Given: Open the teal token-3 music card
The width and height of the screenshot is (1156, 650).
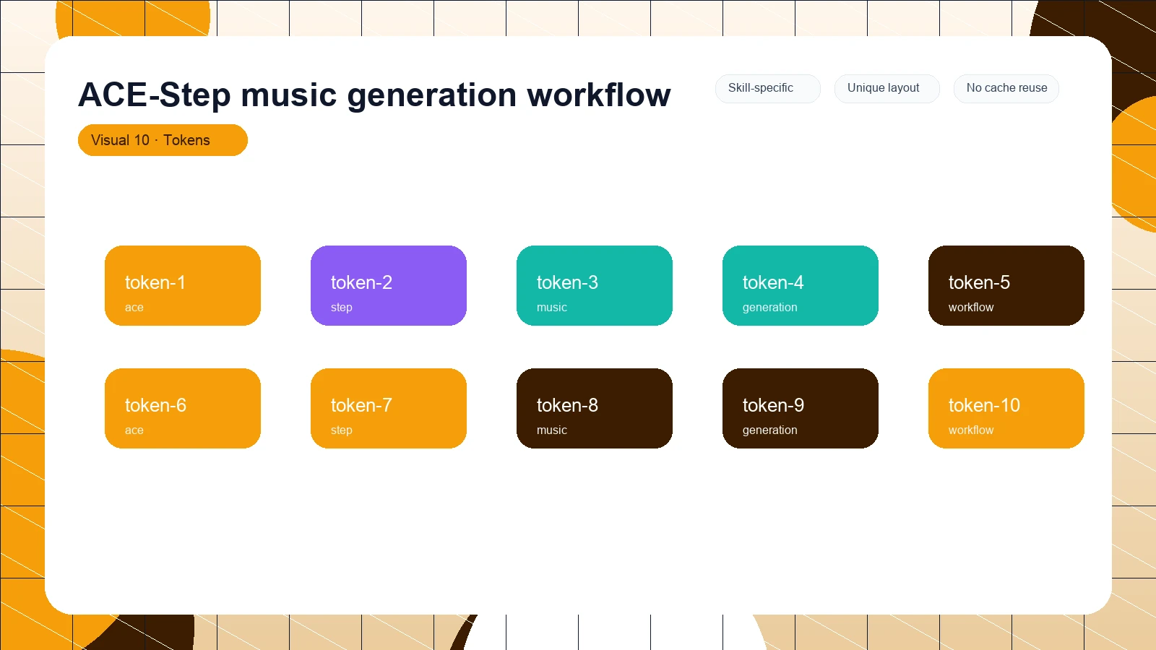Looking at the screenshot, I should (595, 285).
